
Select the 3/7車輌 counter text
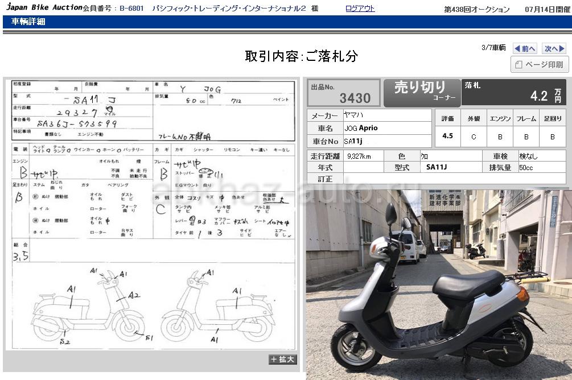pos(493,48)
